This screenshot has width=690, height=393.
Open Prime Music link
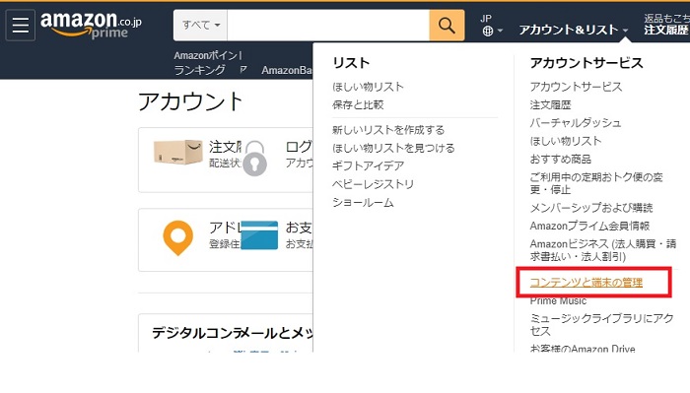[x=558, y=300]
